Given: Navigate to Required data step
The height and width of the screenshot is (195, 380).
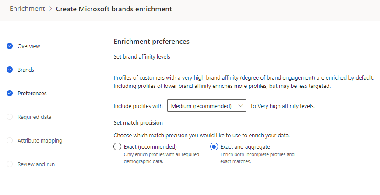Looking at the screenshot, I should 34,117.
